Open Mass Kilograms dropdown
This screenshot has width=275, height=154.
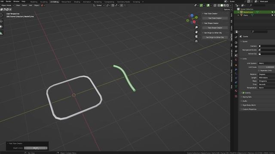[x=266, y=81]
